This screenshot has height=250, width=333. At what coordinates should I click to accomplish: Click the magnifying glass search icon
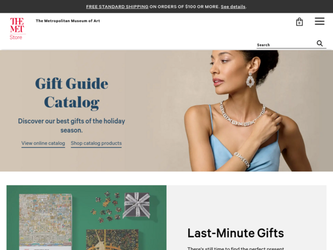click(320, 43)
